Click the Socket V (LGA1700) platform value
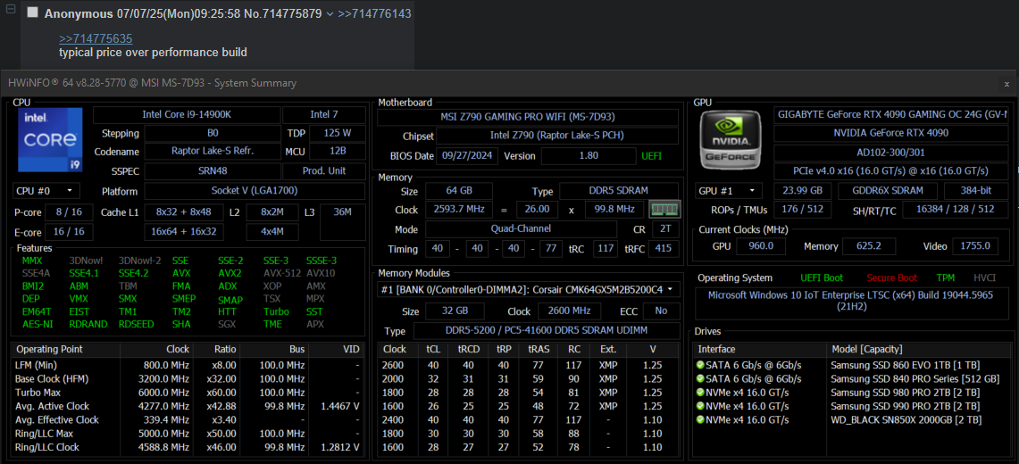1019x464 pixels. coord(255,192)
